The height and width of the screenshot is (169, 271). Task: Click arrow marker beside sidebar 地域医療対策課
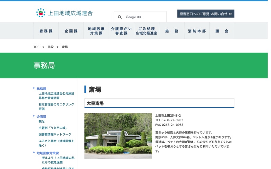coord(34,152)
